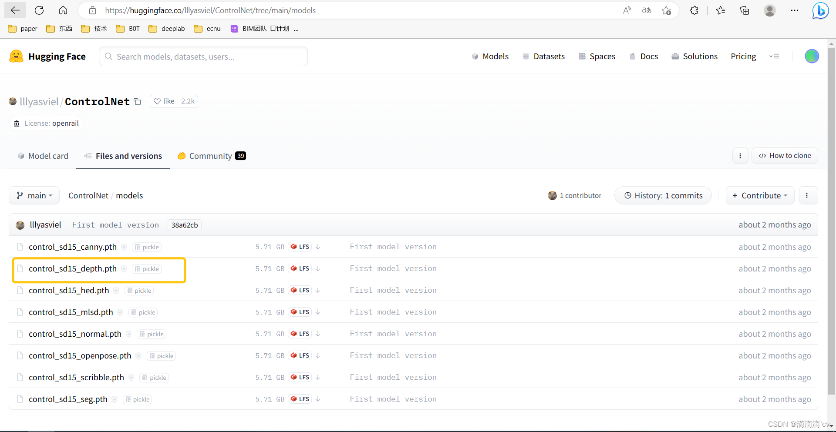Download control_sd15_scribble.pth via its arrow
The image size is (836, 432).
coord(318,377)
